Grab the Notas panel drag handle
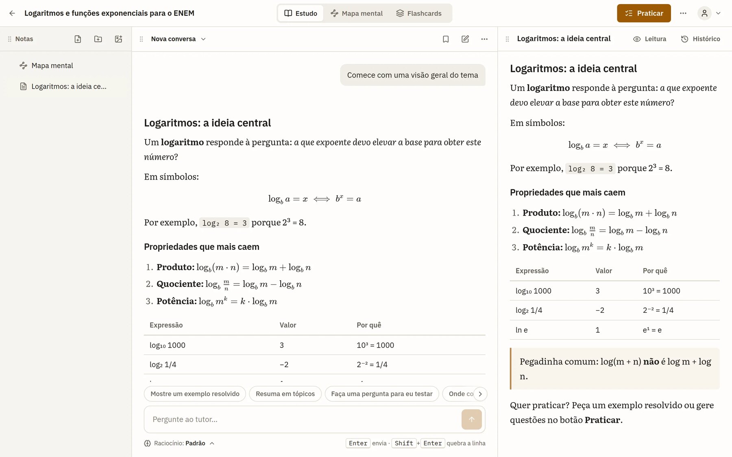This screenshot has width=732, height=457. [x=9, y=39]
